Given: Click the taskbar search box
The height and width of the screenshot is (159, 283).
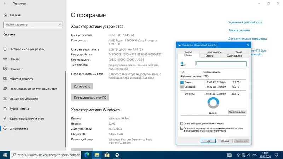Looking at the screenshot, I should pyautogui.click(x=46, y=155).
